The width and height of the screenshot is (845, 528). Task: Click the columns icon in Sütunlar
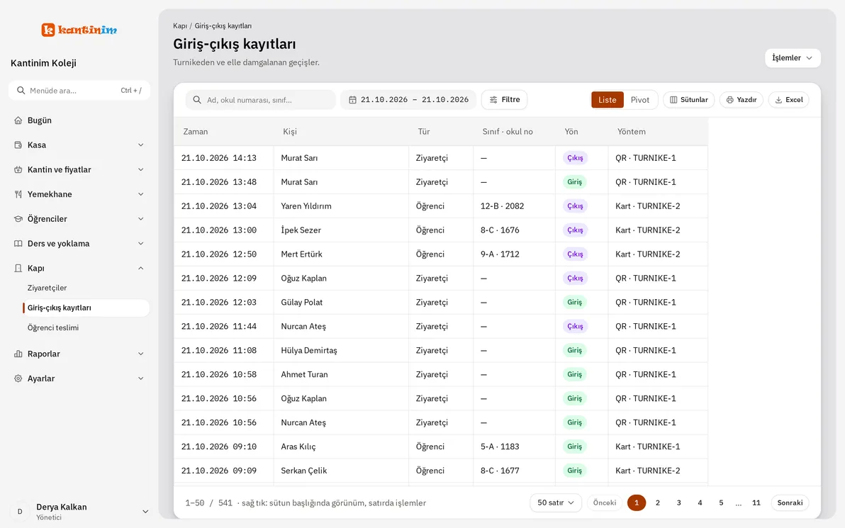[673, 100]
